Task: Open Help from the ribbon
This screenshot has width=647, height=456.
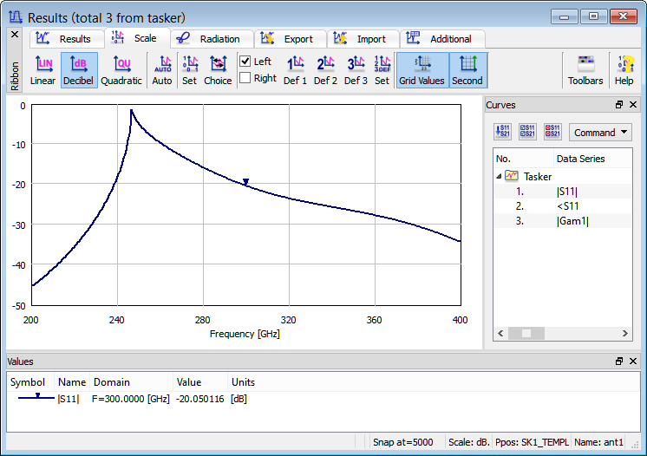Action: tap(624, 69)
